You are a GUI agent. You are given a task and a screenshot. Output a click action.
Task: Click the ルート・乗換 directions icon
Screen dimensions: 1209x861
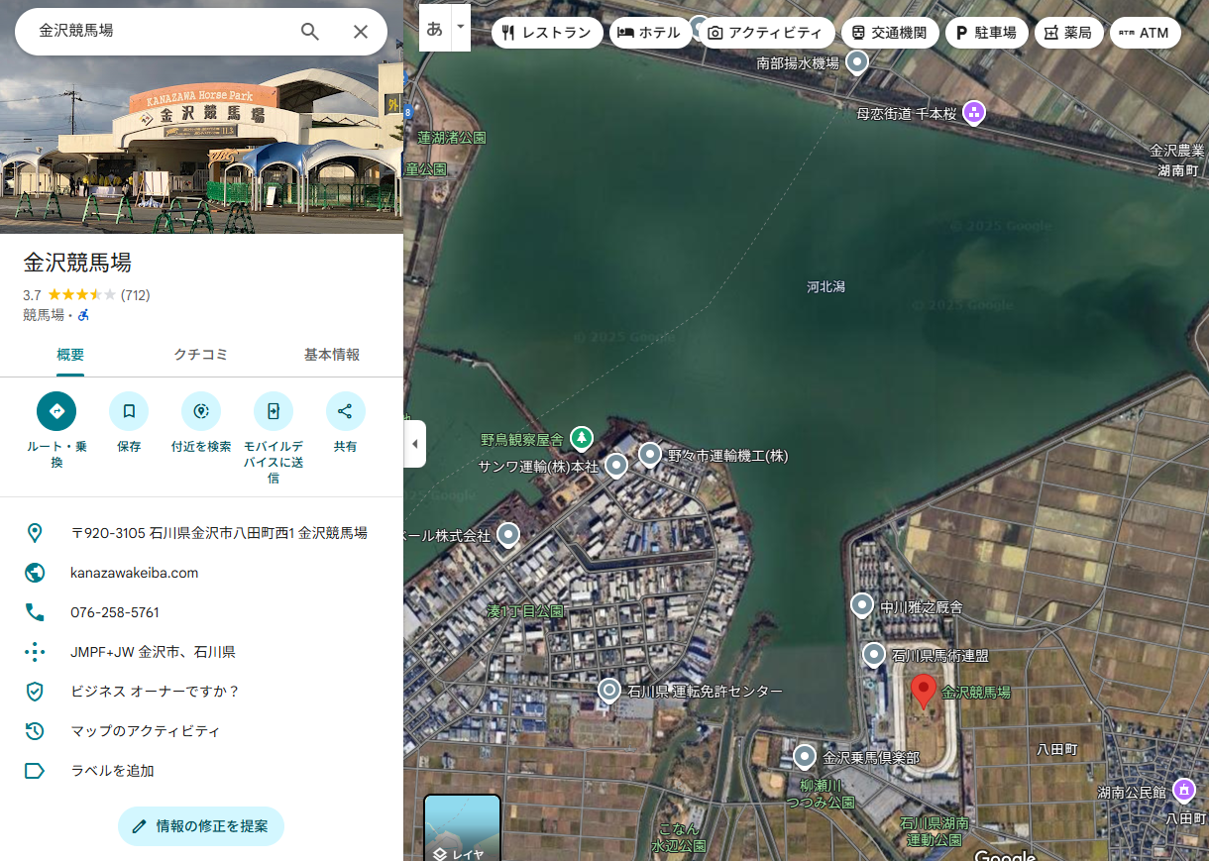(56, 411)
